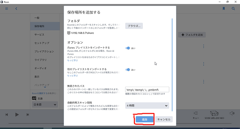
Task: Click the ignored paths text field
Action: point(147,90)
